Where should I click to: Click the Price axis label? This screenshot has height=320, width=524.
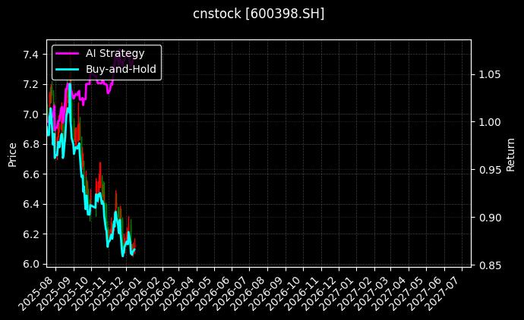pos(12,155)
